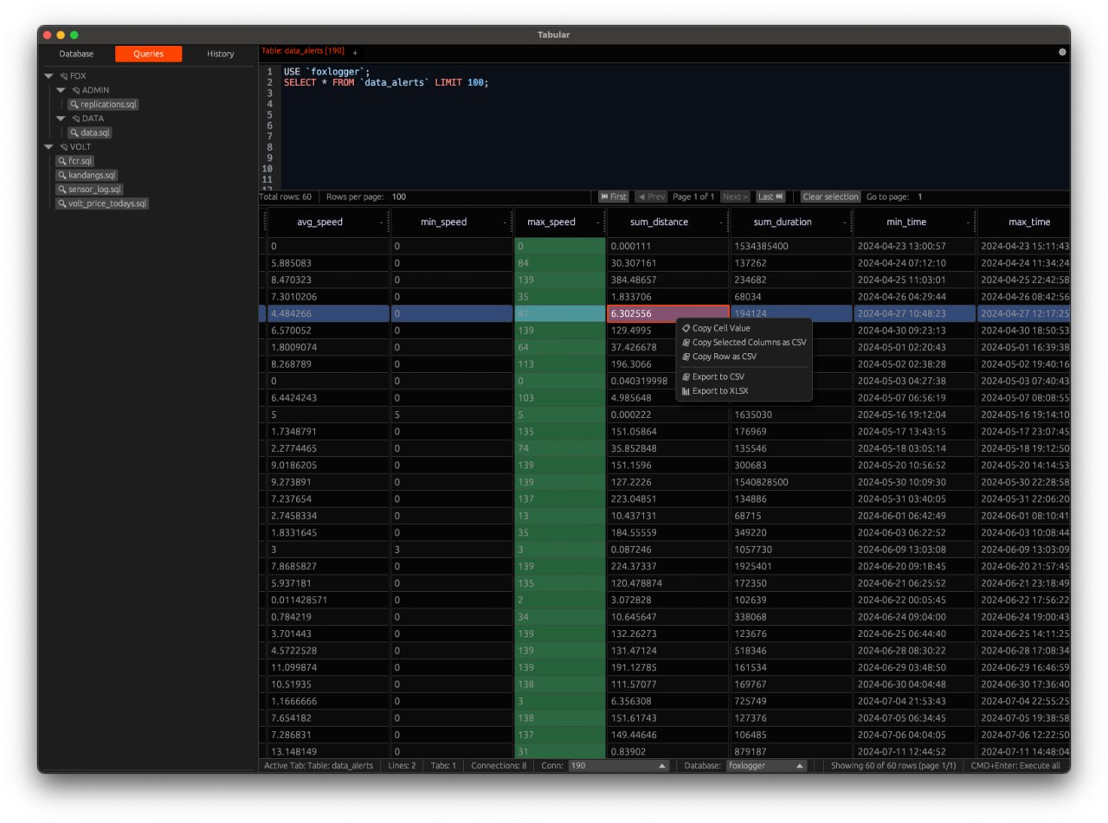
Task: Switch to the History tab
Action: coord(220,54)
